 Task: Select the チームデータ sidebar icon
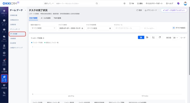(x=4, y=79)
